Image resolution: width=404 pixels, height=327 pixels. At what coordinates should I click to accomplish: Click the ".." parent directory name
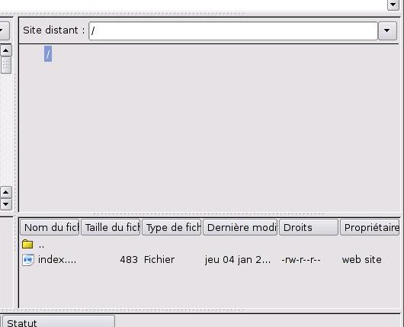click(41, 245)
